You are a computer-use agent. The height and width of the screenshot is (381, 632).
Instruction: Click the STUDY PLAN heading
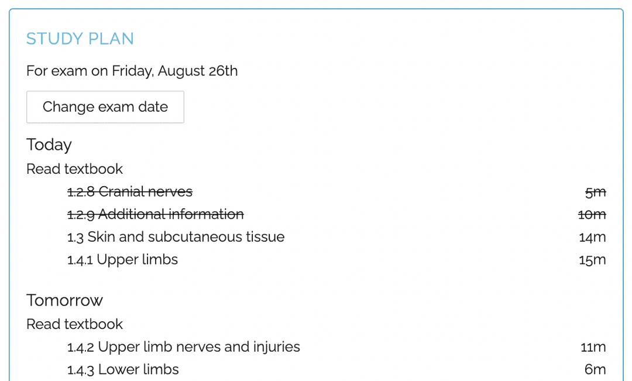(x=80, y=39)
